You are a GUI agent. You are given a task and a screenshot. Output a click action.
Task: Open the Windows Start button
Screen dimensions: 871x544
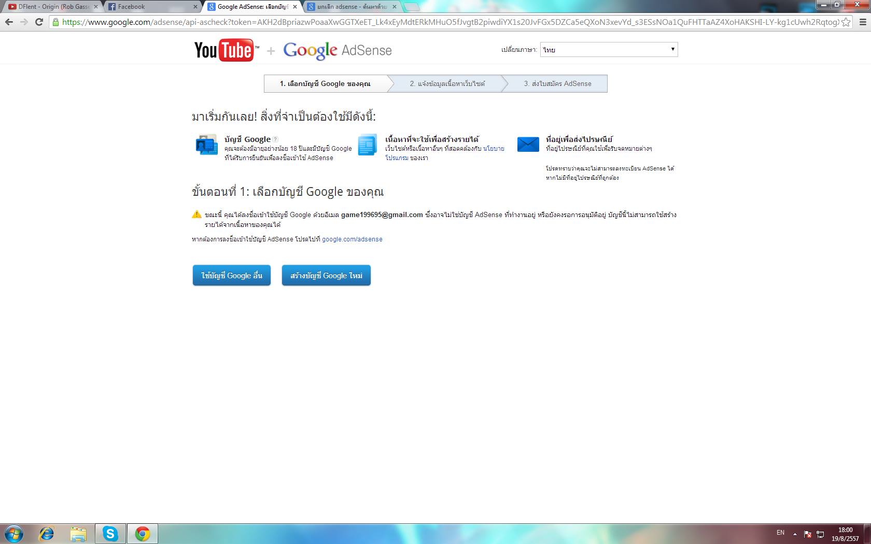click(x=14, y=534)
